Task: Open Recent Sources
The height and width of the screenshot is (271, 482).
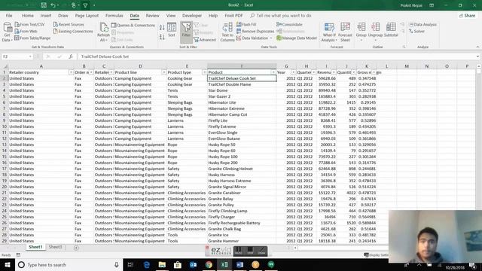Action: click(x=69, y=24)
